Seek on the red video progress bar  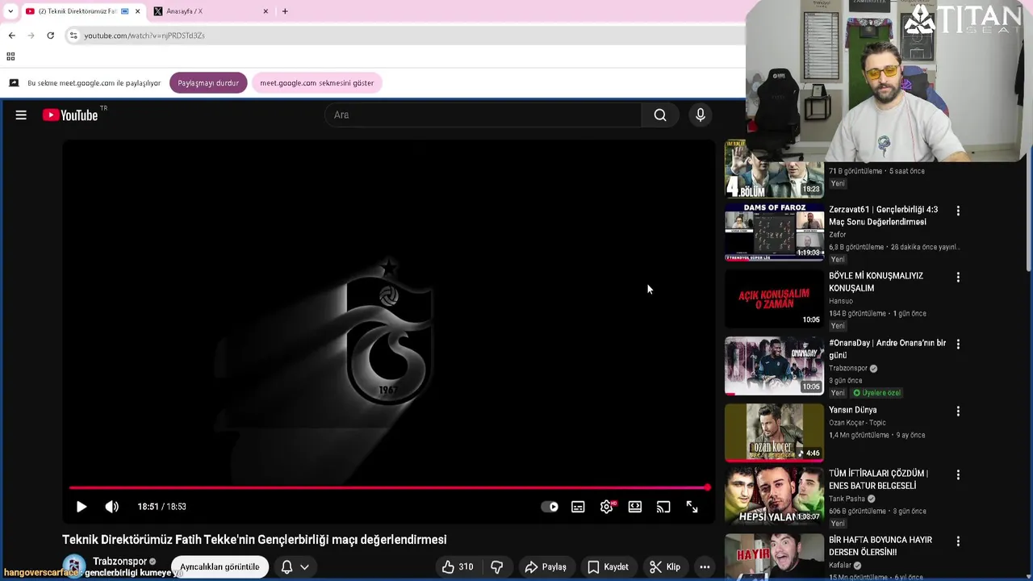390,487
